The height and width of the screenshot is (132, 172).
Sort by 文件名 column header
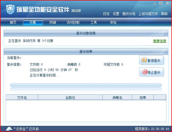click(x=22, y=98)
